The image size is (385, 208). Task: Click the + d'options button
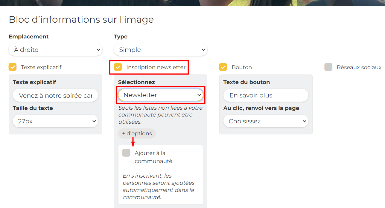tap(137, 134)
